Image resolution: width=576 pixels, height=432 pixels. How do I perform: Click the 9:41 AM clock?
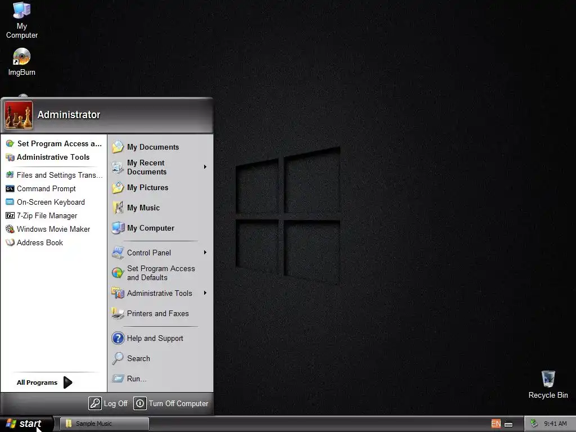click(555, 424)
